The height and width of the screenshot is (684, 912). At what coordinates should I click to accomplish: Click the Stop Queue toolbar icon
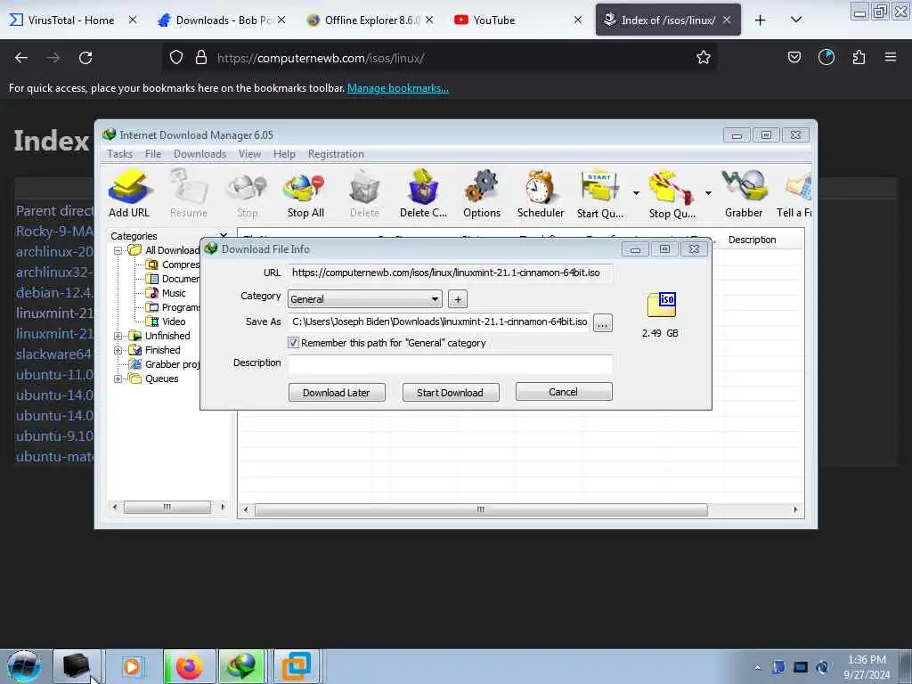click(672, 193)
